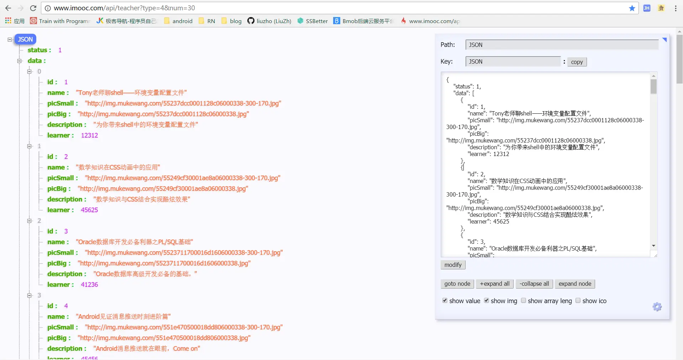
Task: Open the Bmob cloud service bookmark
Action: click(x=364, y=21)
